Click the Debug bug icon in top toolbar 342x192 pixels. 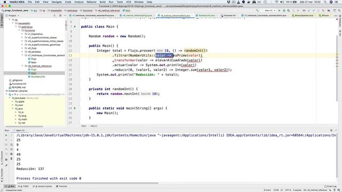click(x=284, y=11)
